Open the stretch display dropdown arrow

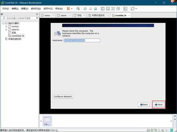coord(136,9)
